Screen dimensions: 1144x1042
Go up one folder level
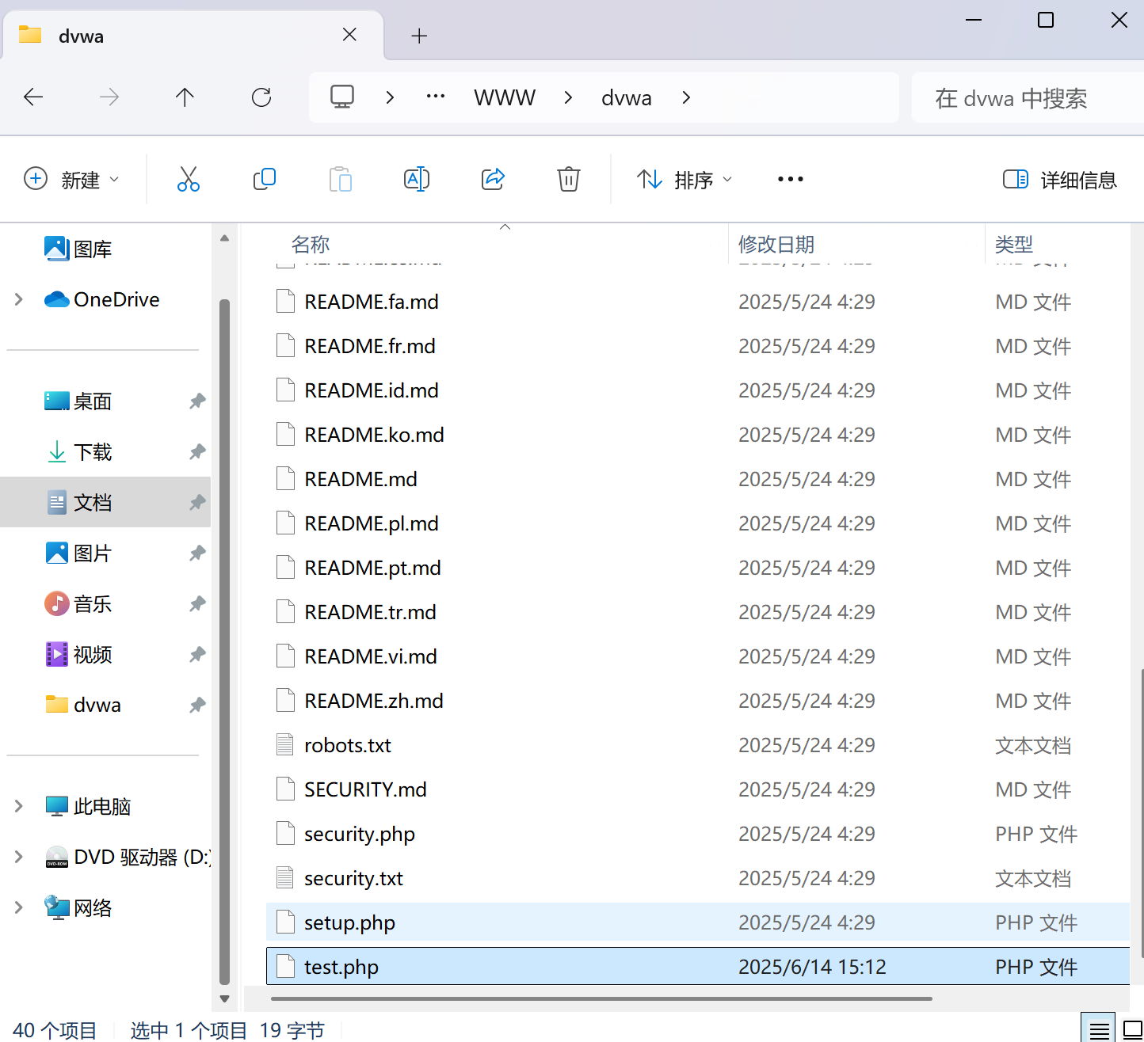[x=185, y=97]
